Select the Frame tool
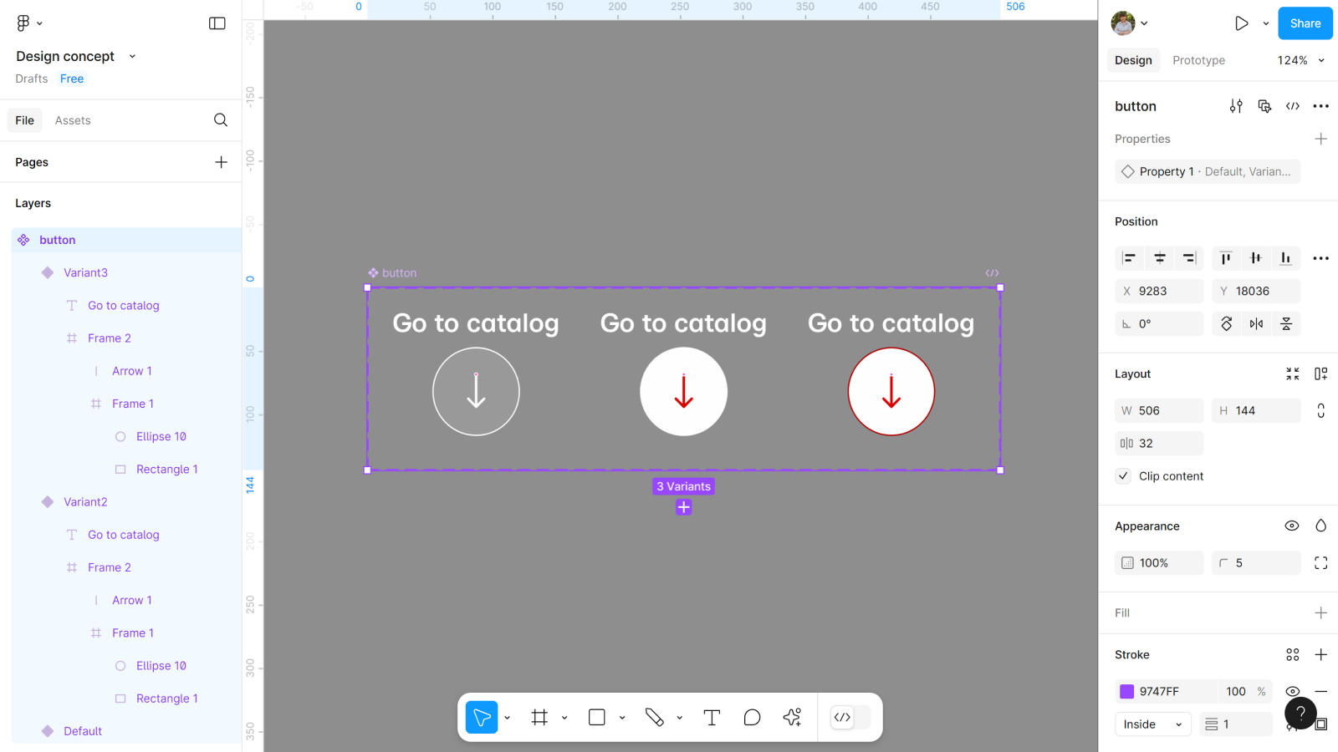1338x752 pixels. coord(539,717)
